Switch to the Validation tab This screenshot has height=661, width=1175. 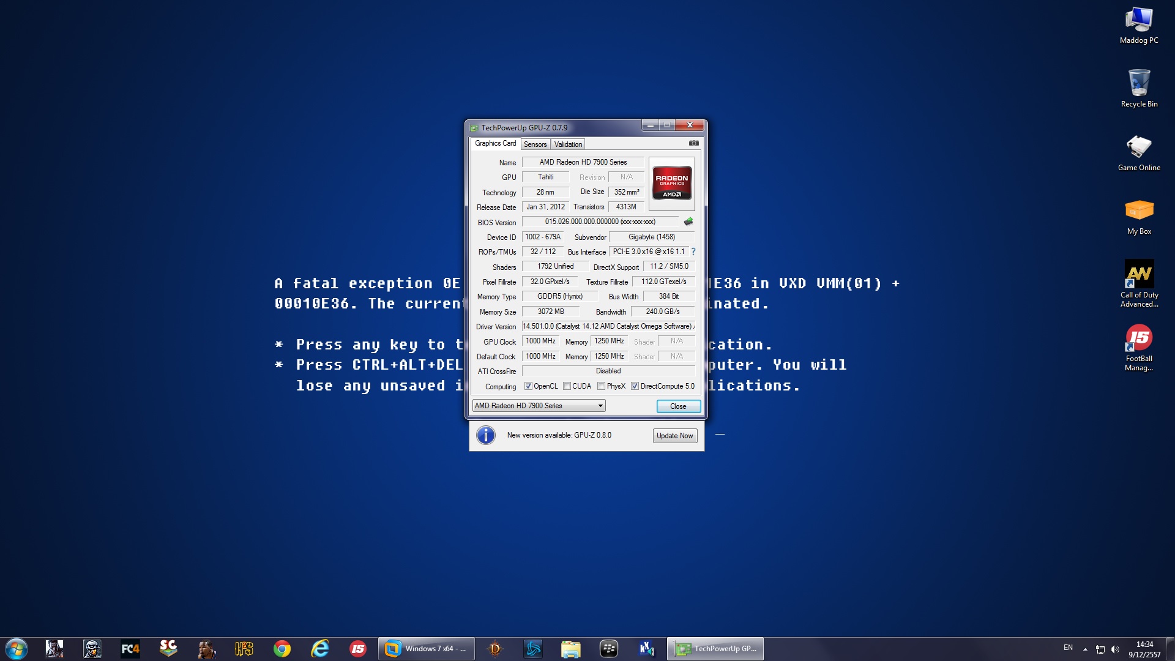pos(568,144)
